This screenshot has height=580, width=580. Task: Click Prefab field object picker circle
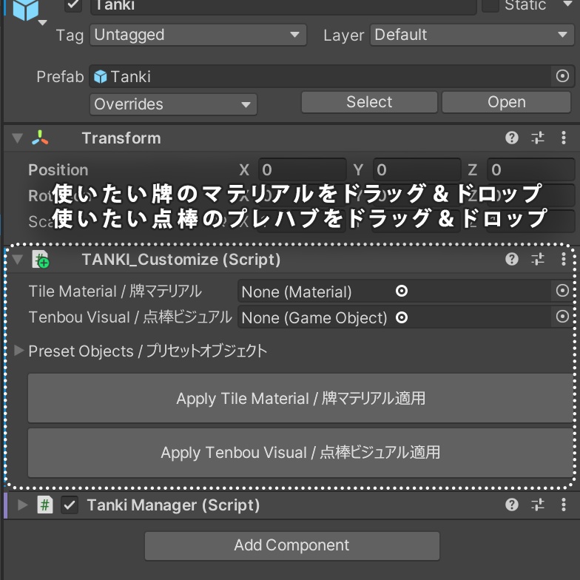pos(562,76)
